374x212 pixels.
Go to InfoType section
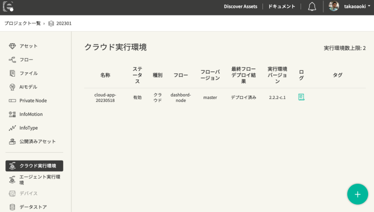(x=28, y=128)
